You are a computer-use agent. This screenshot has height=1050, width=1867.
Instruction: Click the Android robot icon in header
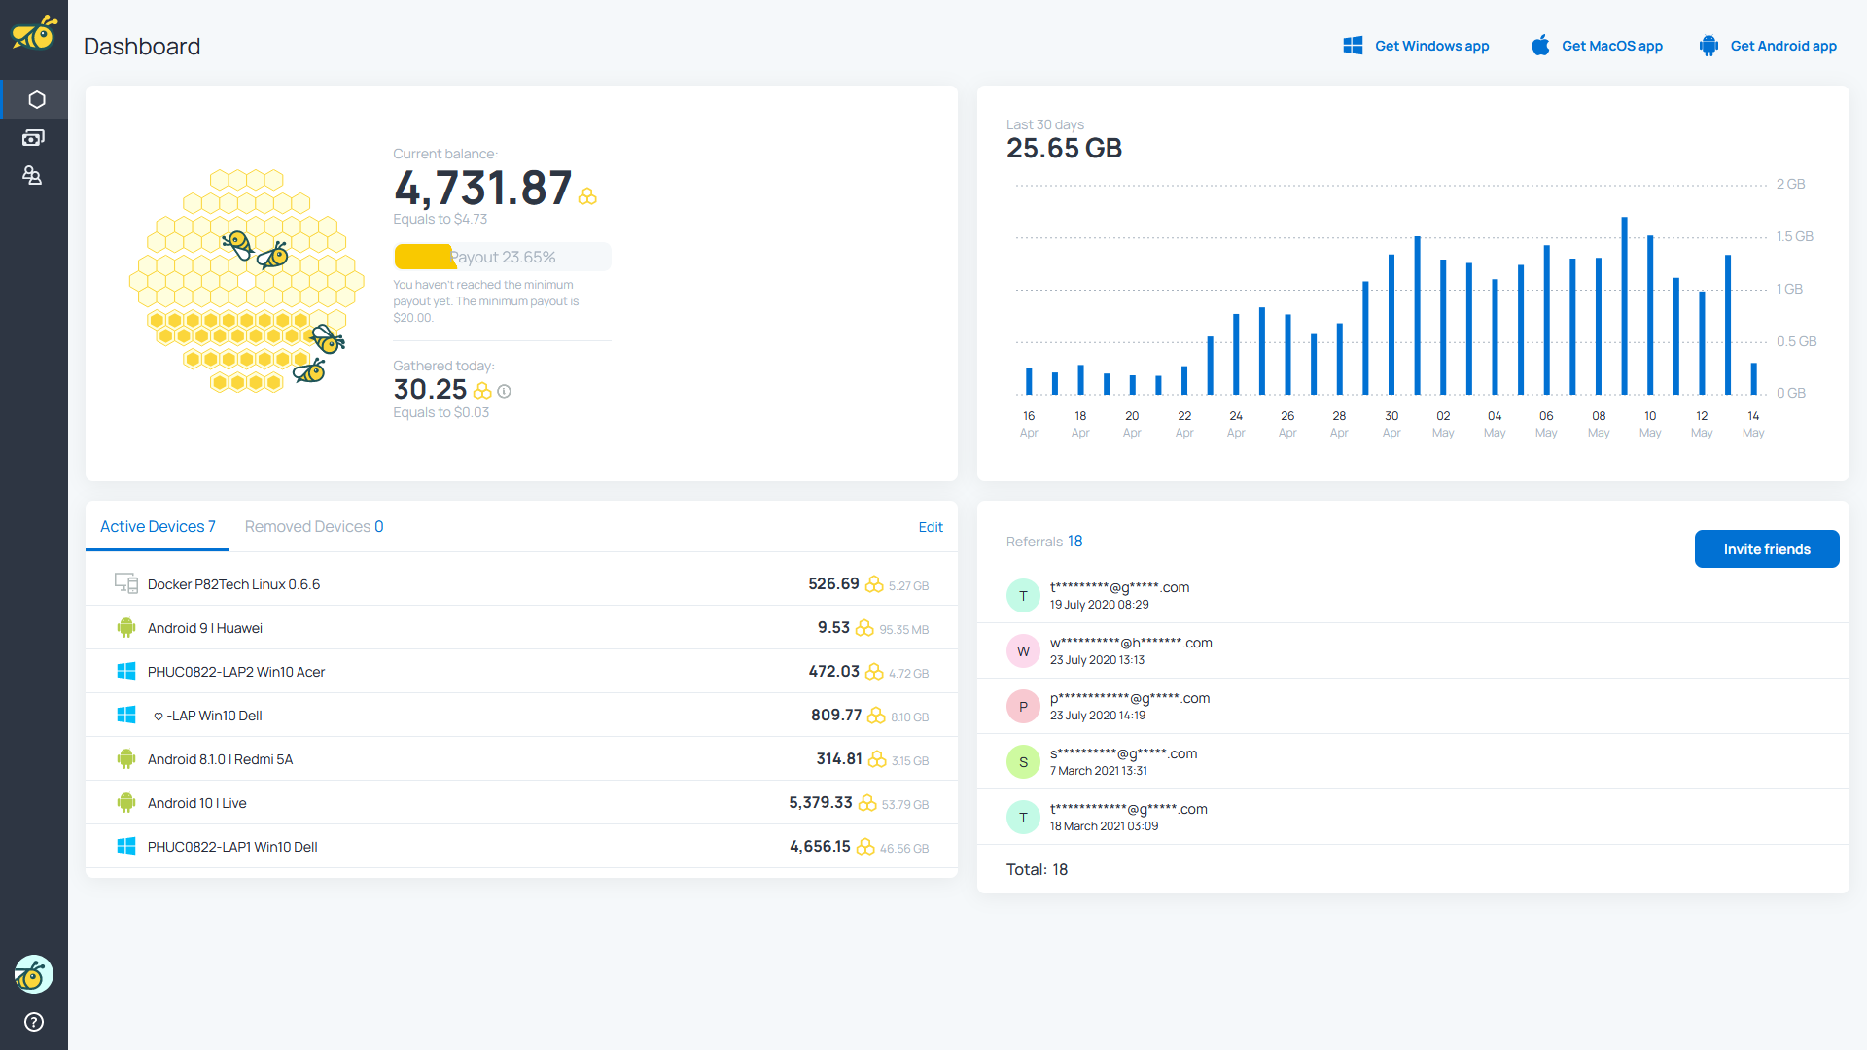pyautogui.click(x=1708, y=46)
